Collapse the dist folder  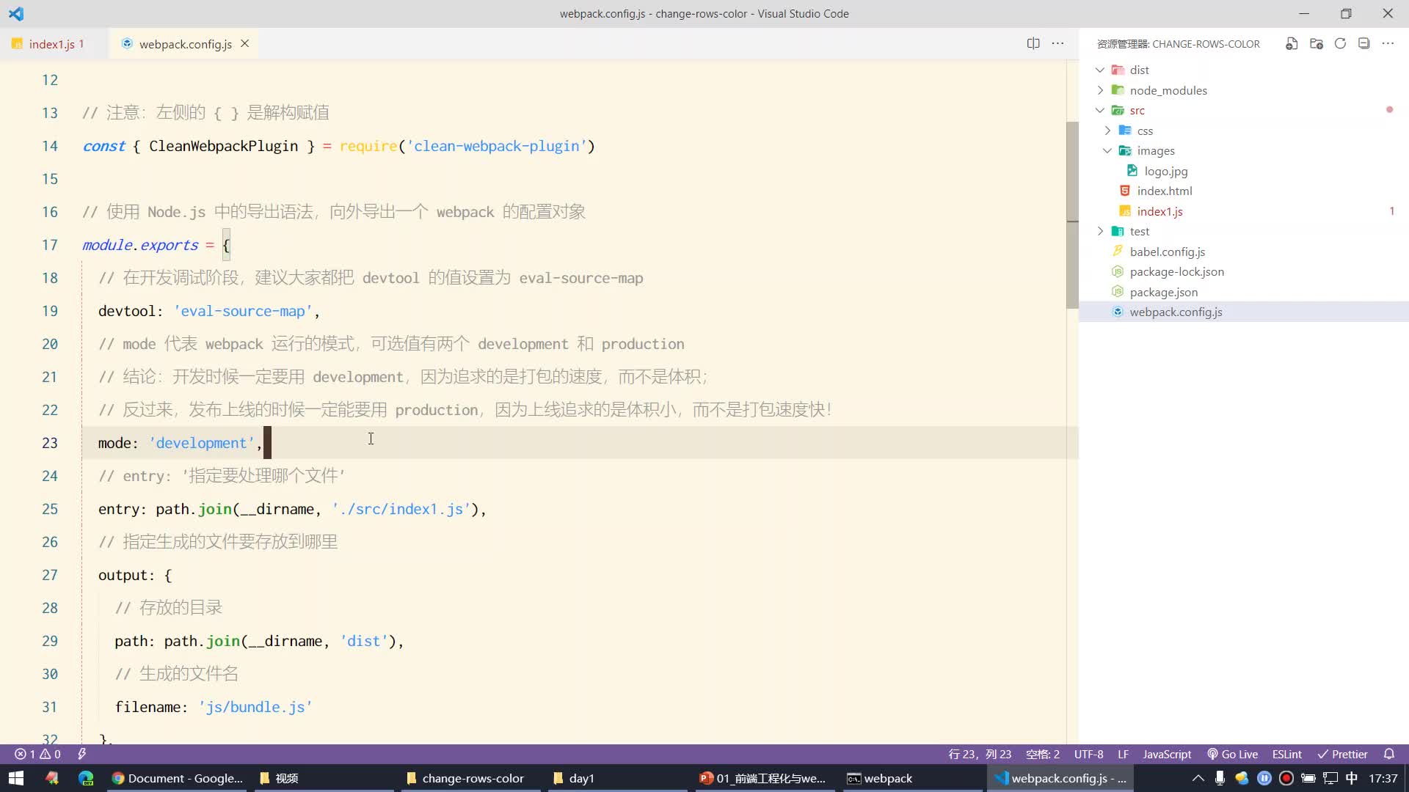(x=1100, y=70)
